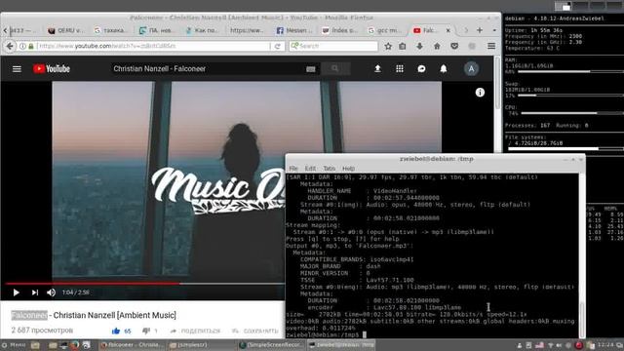The height and width of the screenshot is (351, 624).
Task: Like the video with thumbs up
Action: pos(116,331)
